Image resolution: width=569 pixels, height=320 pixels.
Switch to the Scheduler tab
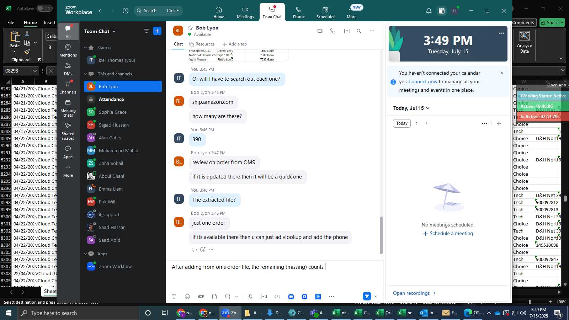325,12
